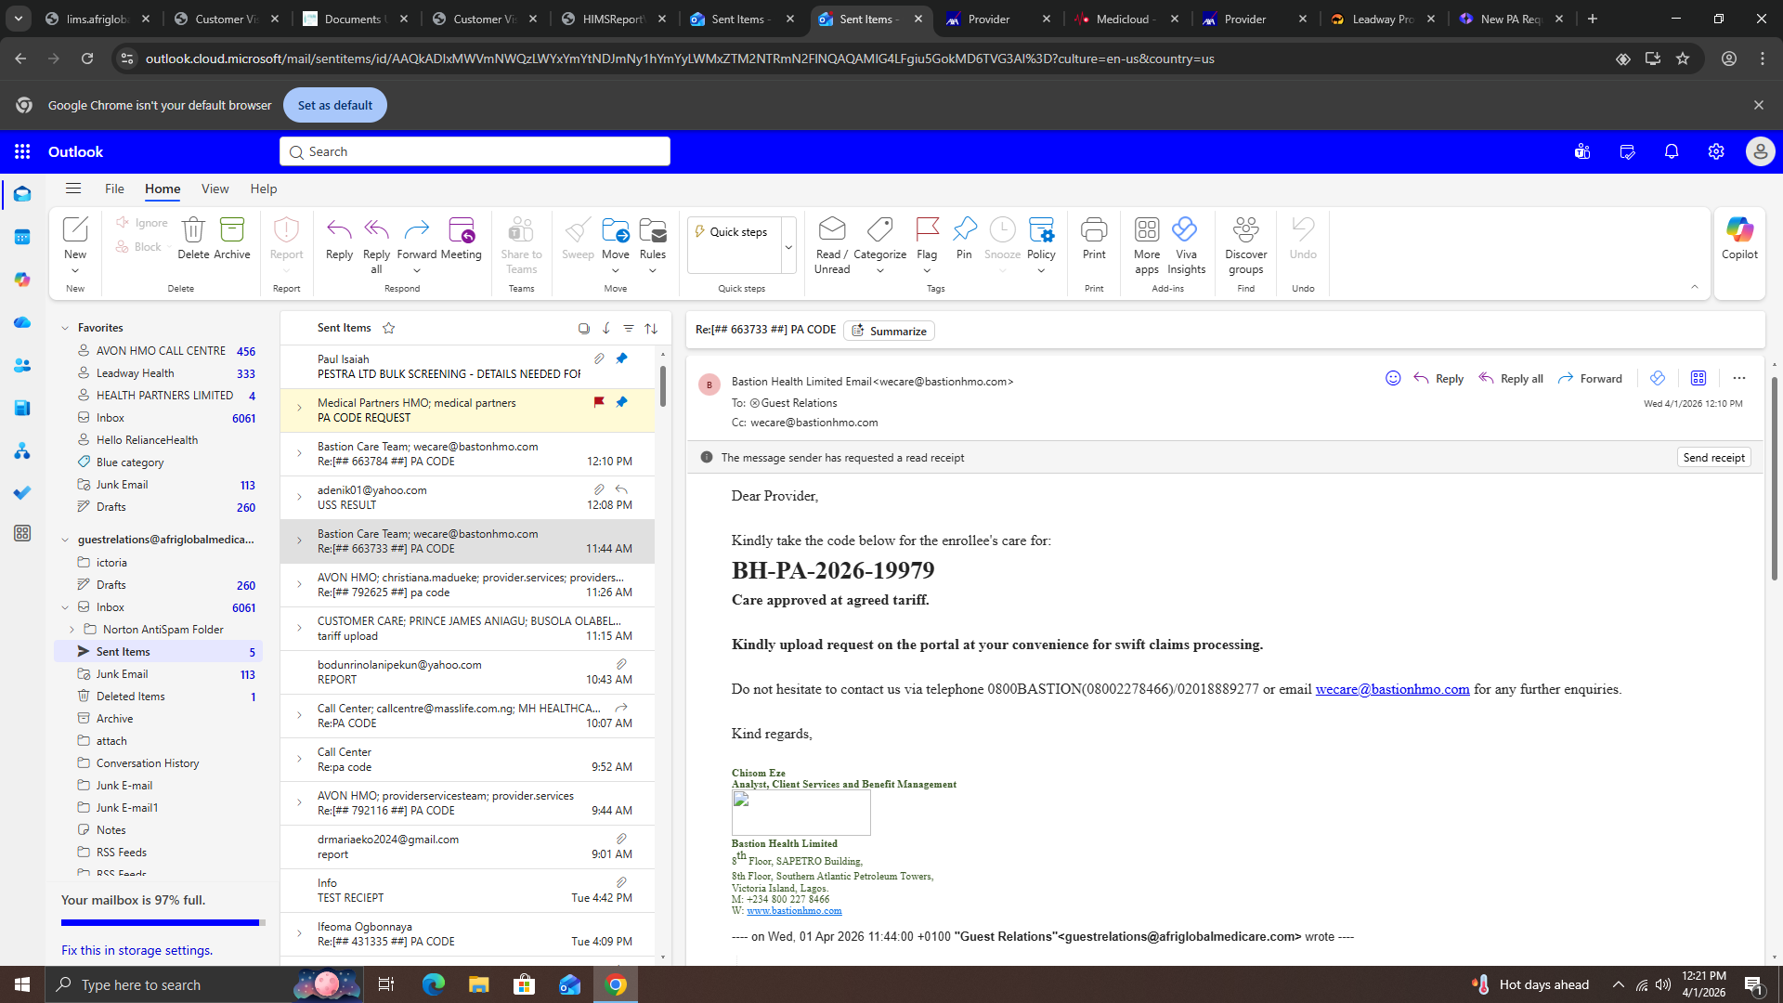Viewport: 1783px width, 1003px height.
Task: Click the Send receipt button
Action: click(x=1713, y=457)
